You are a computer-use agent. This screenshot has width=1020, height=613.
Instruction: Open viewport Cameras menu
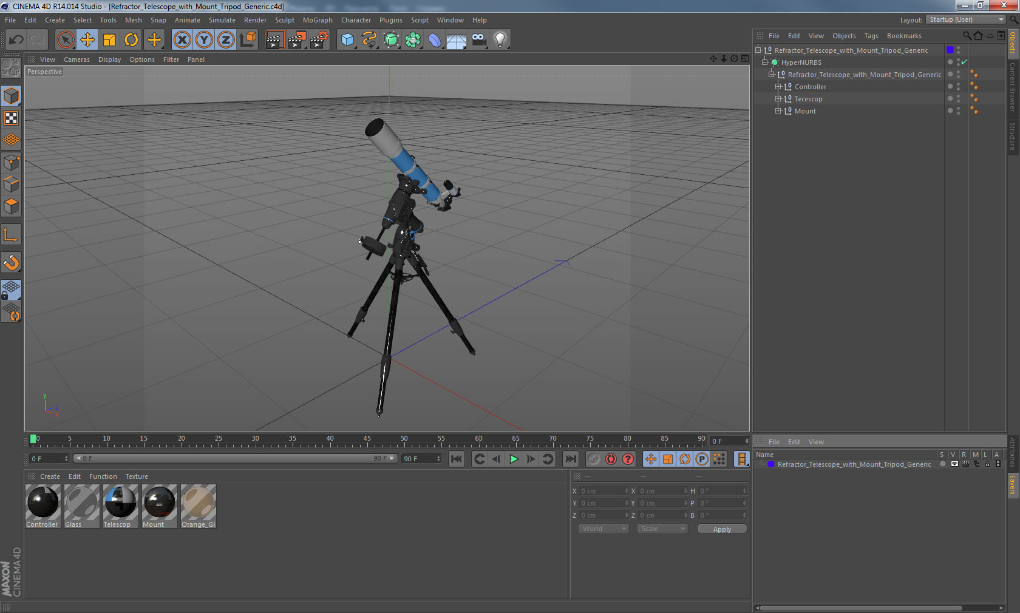(76, 59)
